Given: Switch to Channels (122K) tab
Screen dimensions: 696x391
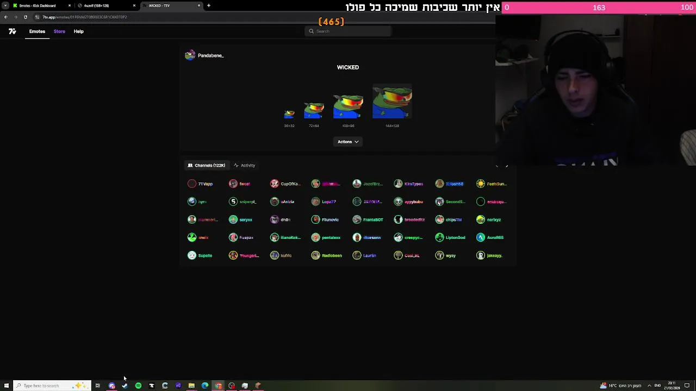Looking at the screenshot, I should 207,165.
